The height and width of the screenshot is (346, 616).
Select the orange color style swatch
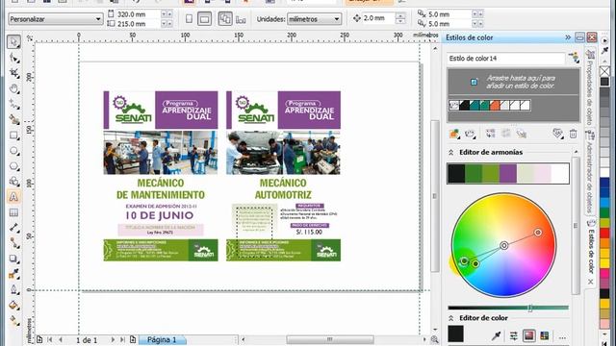coord(494,105)
